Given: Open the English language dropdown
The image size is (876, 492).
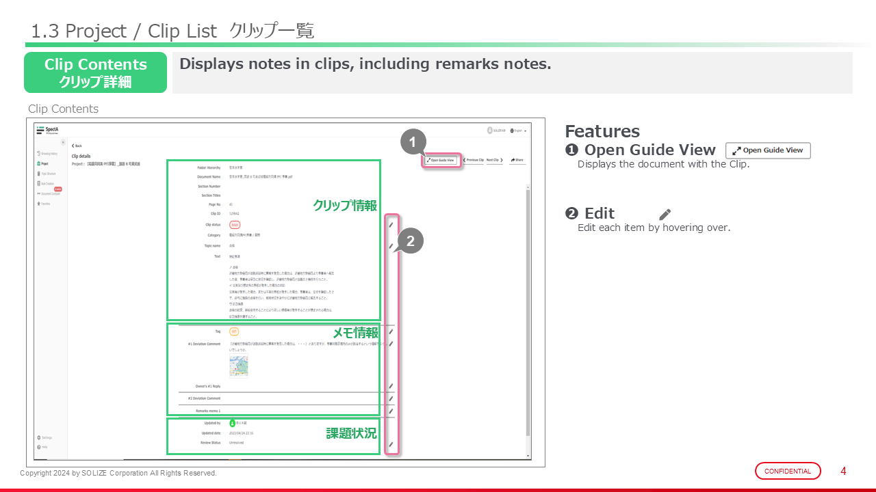Looking at the screenshot, I should pyautogui.click(x=519, y=131).
